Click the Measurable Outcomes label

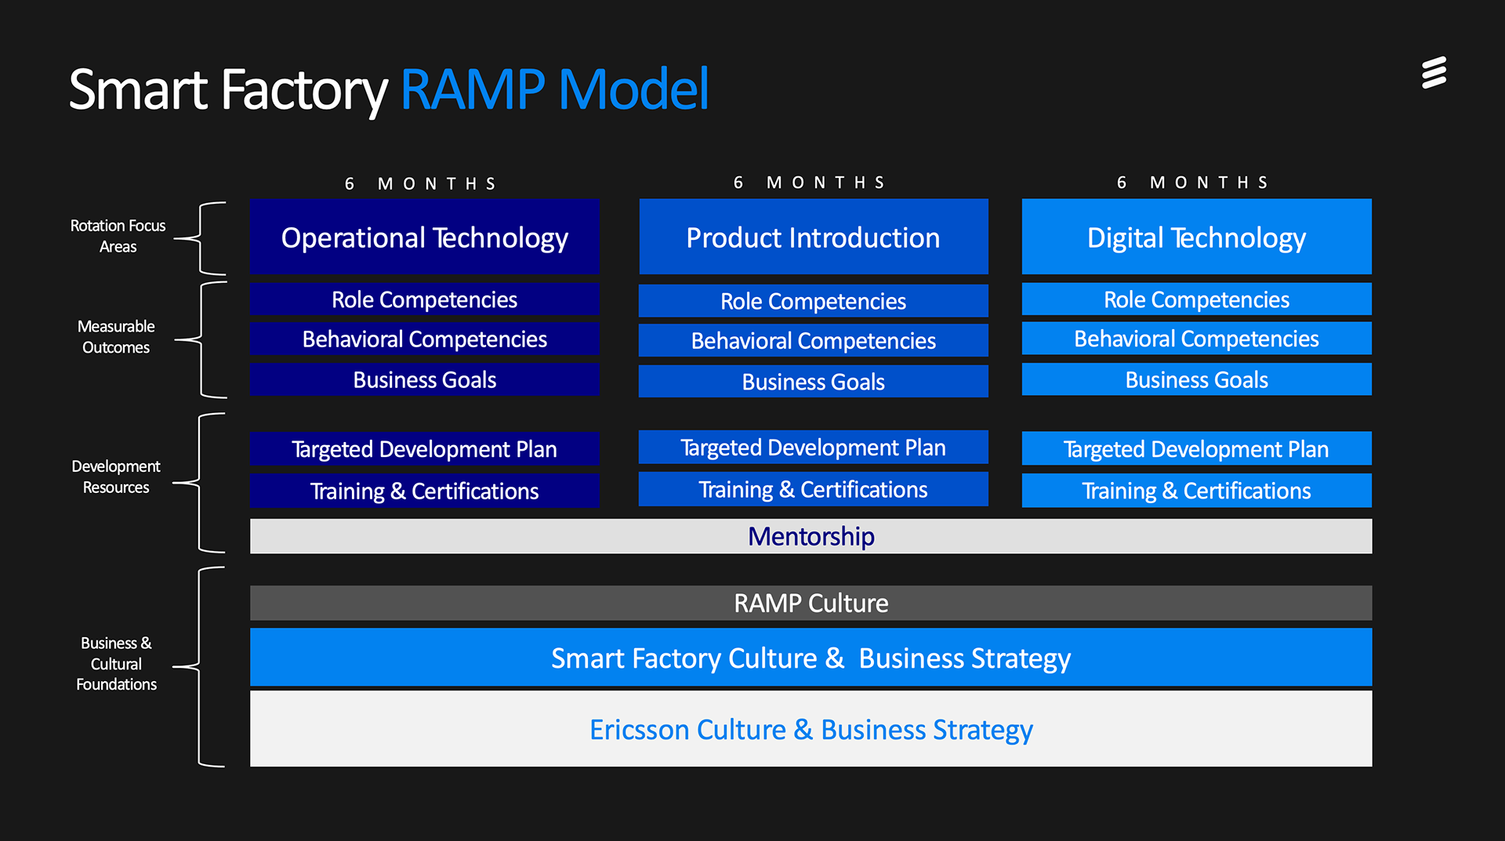click(116, 337)
